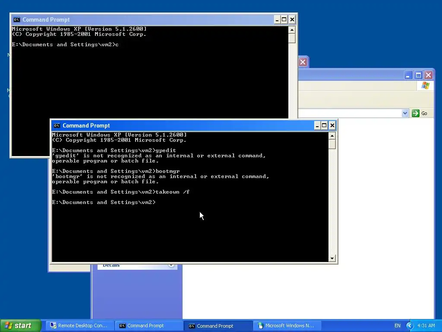Minimize the background browser window

tap(408, 75)
